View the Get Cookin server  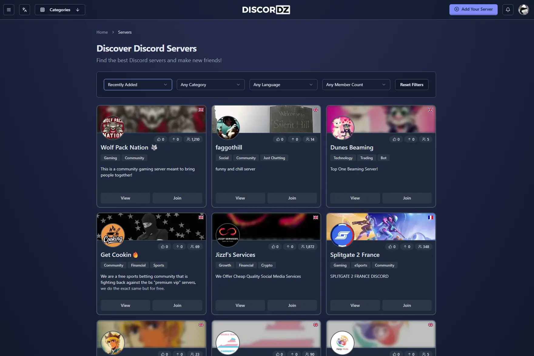(x=126, y=305)
